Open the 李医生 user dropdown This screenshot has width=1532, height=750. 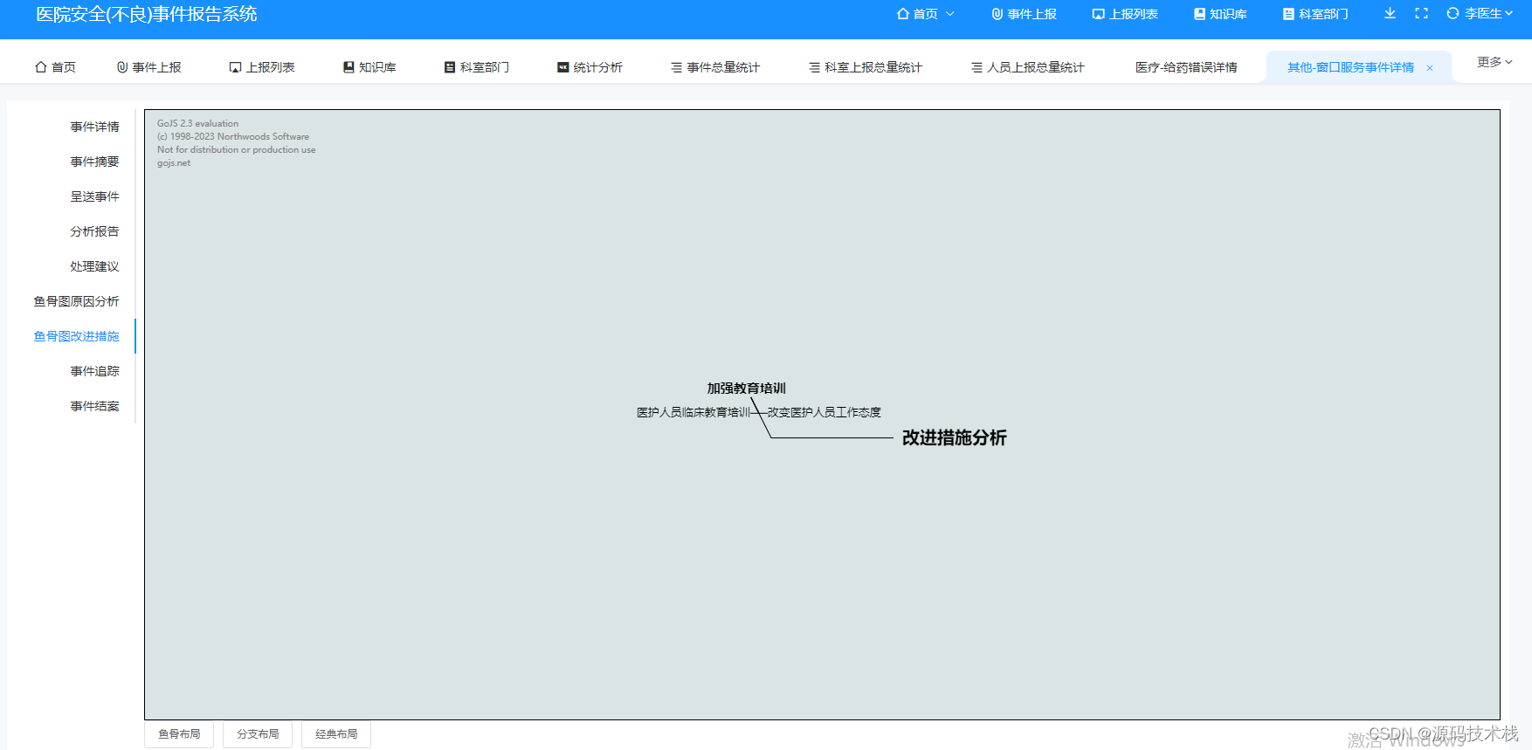tap(1488, 14)
